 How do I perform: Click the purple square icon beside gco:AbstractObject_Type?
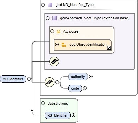pos(54,18)
